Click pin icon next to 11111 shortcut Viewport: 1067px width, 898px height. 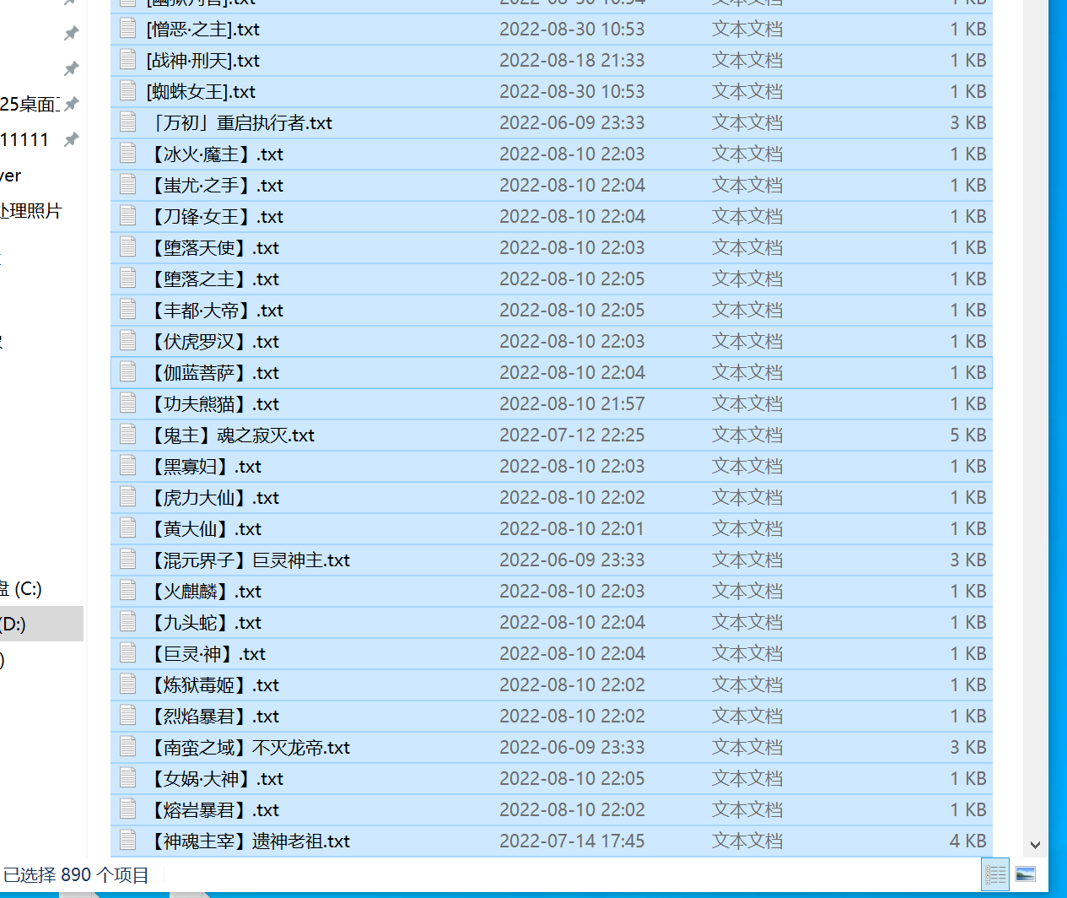coord(72,139)
